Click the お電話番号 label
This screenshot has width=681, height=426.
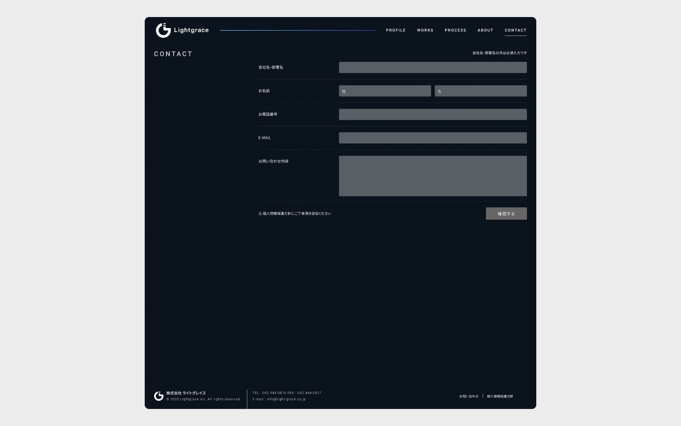(x=268, y=114)
